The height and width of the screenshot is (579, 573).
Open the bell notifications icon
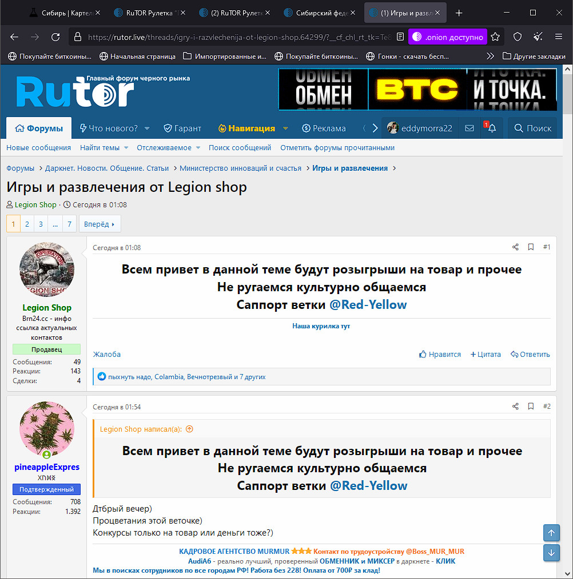point(492,128)
